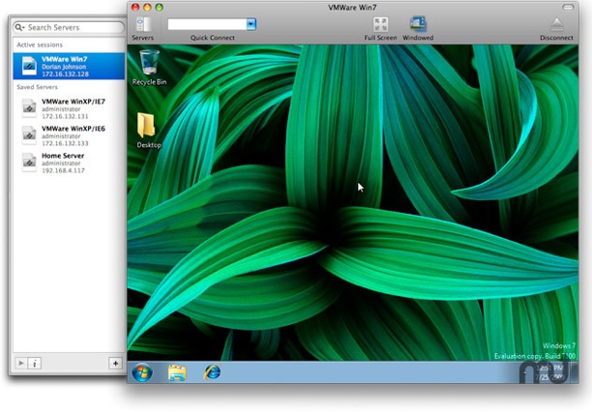Screen dimensions: 592x412
Task: Select the VMWare WinXP/IE6 saved server
Action: pyautogui.click(x=69, y=135)
